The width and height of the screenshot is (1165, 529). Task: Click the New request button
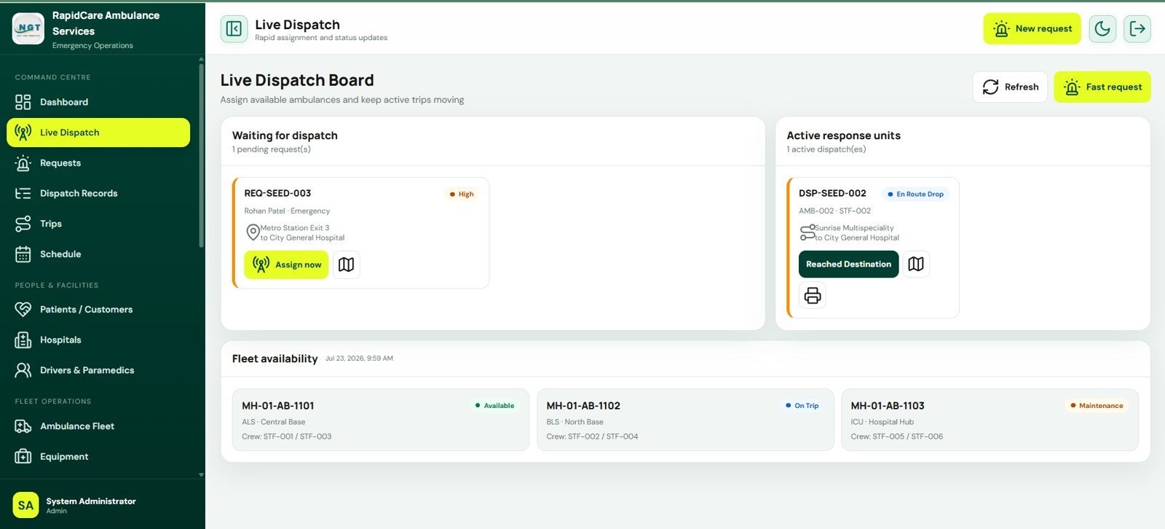click(x=1032, y=29)
